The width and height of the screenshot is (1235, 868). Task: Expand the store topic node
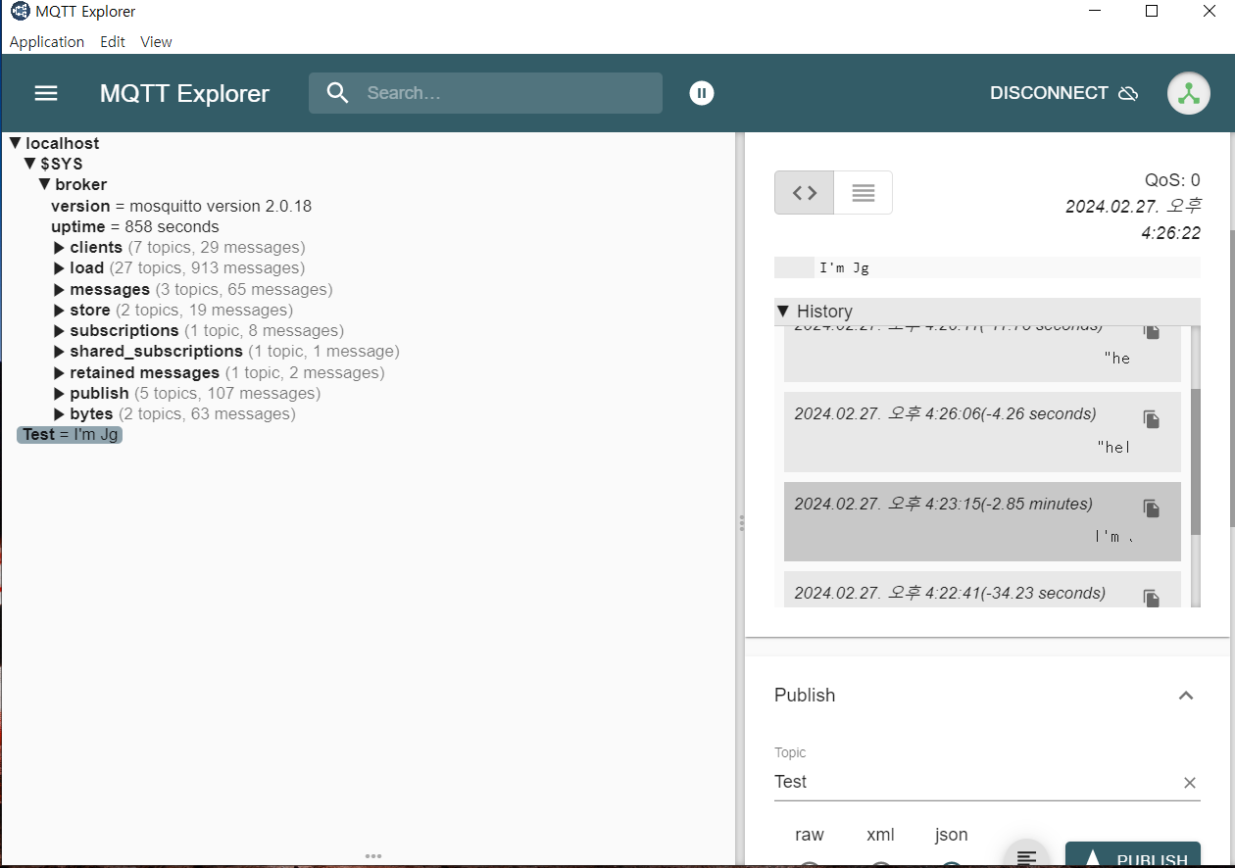(x=59, y=310)
